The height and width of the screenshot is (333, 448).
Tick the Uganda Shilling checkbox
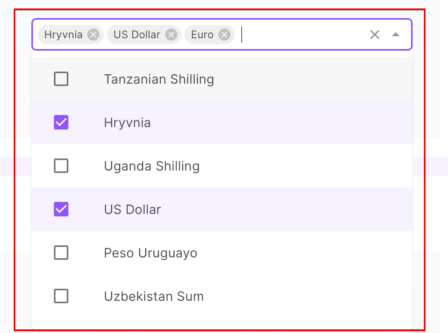click(61, 166)
